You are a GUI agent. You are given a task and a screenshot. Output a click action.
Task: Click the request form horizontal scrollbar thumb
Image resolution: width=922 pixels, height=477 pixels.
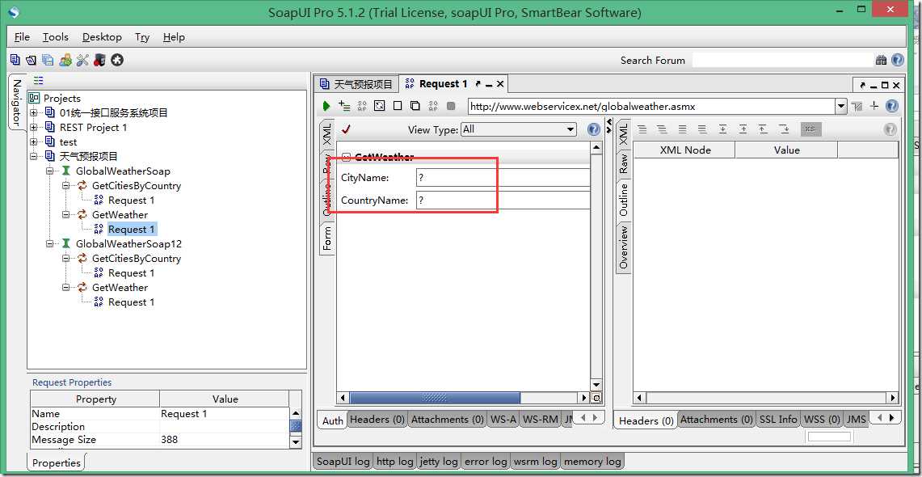[435, 399]
